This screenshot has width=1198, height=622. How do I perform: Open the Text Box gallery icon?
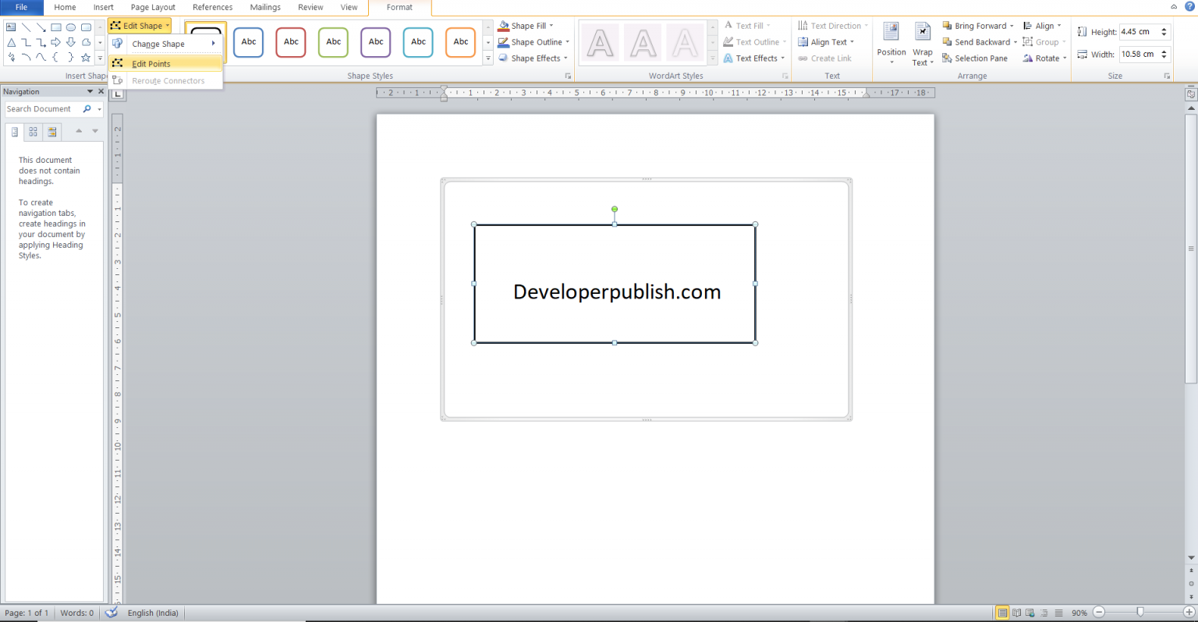11,27
